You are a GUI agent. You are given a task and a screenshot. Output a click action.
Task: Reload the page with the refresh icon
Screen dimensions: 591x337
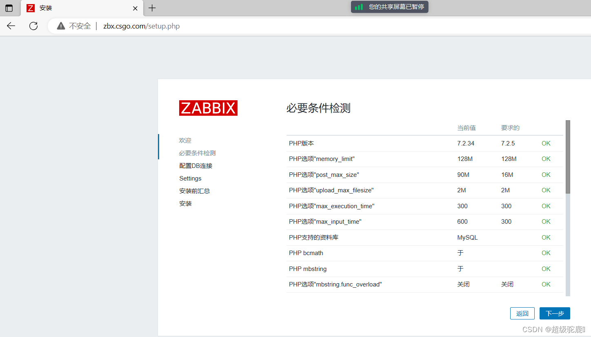33,26
